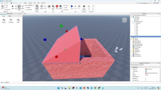Open the Mode Geometric dropdown
161x90 pixels.
[x=31, y=5]
